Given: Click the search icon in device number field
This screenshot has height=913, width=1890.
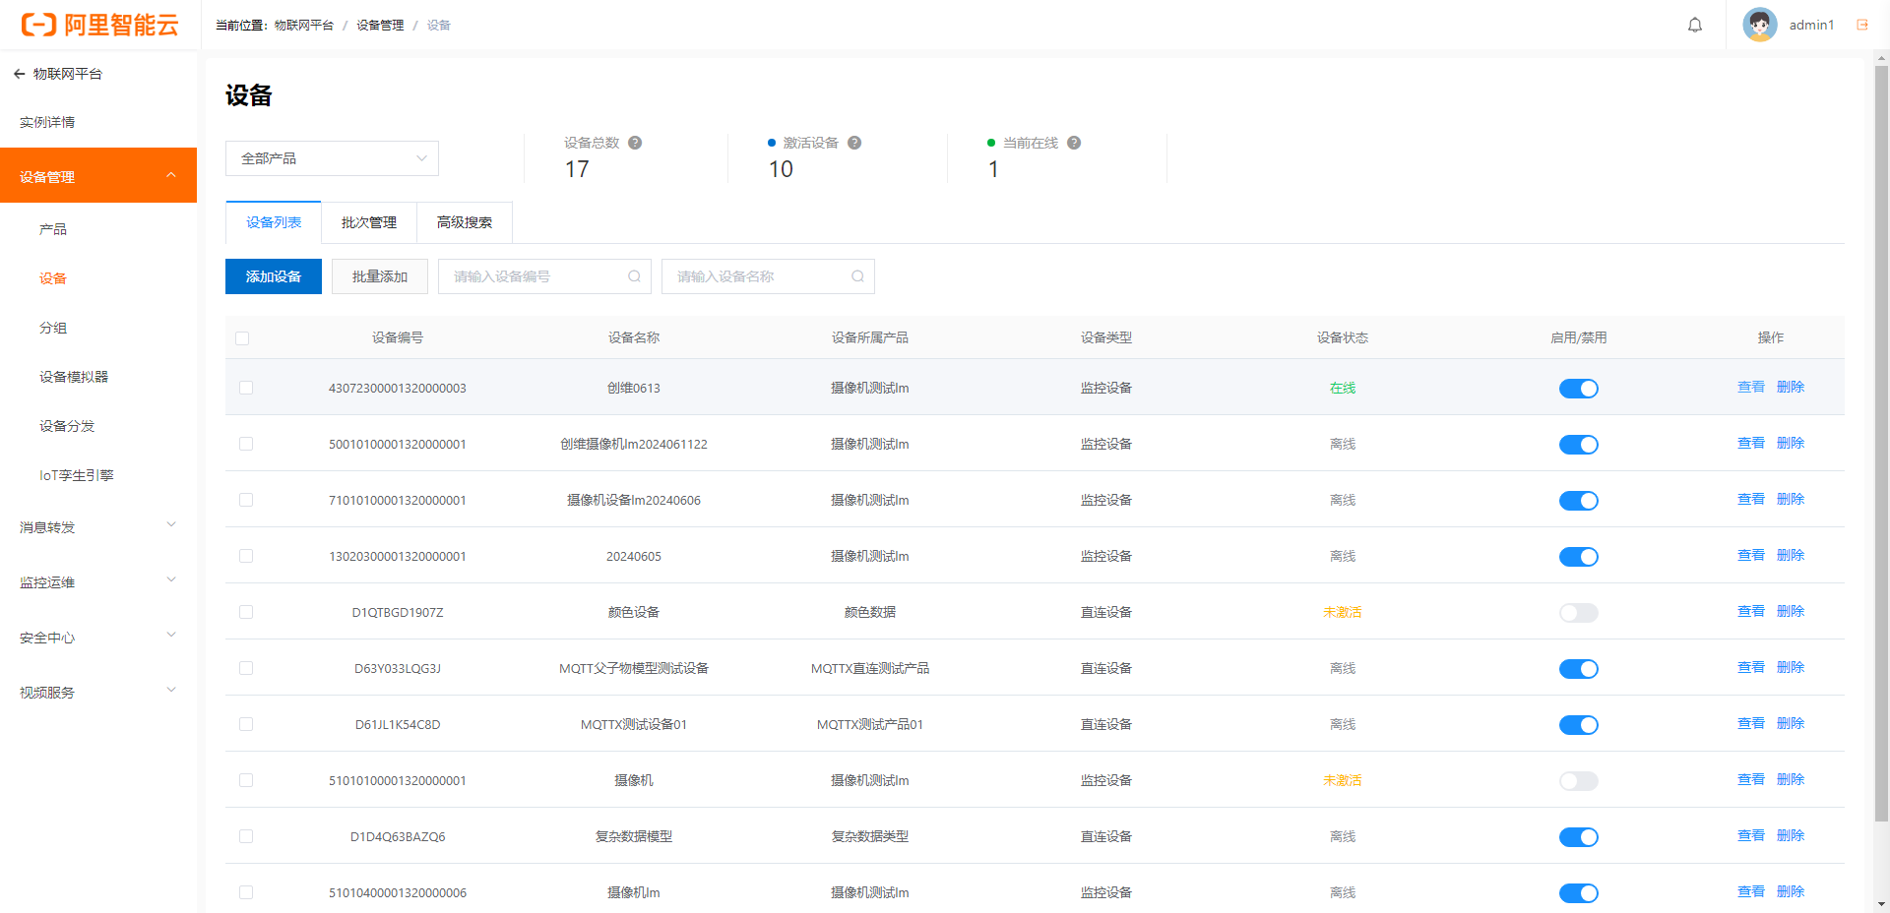Looking at the screenshot, I should point(634,276).
